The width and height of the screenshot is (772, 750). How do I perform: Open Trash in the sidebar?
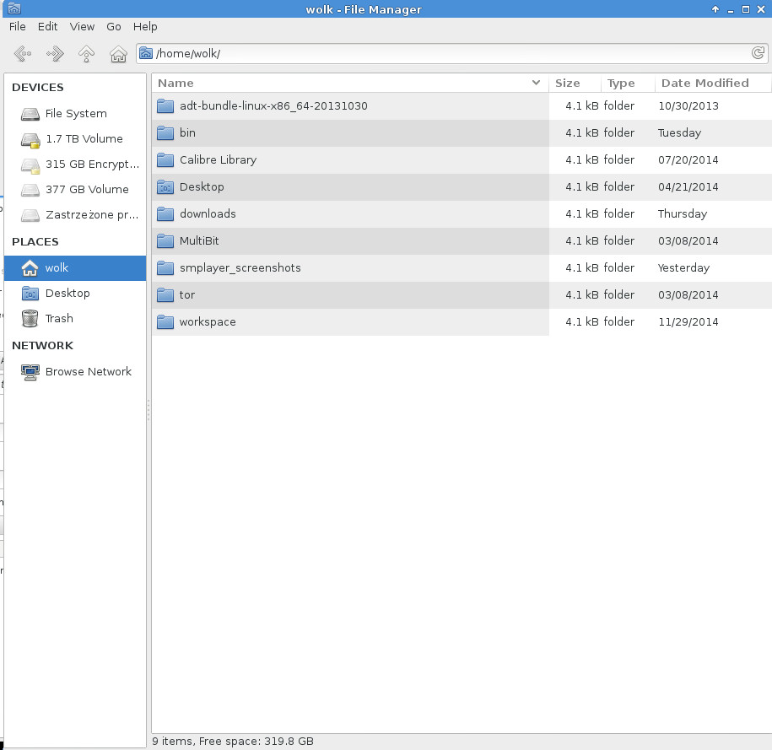[59, 318]
